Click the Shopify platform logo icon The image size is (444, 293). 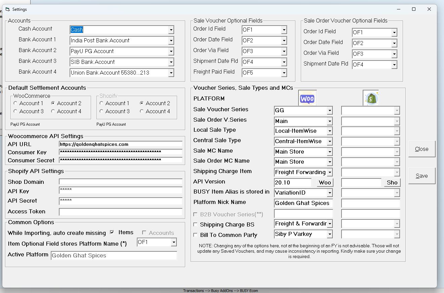[x=371, y=98]
